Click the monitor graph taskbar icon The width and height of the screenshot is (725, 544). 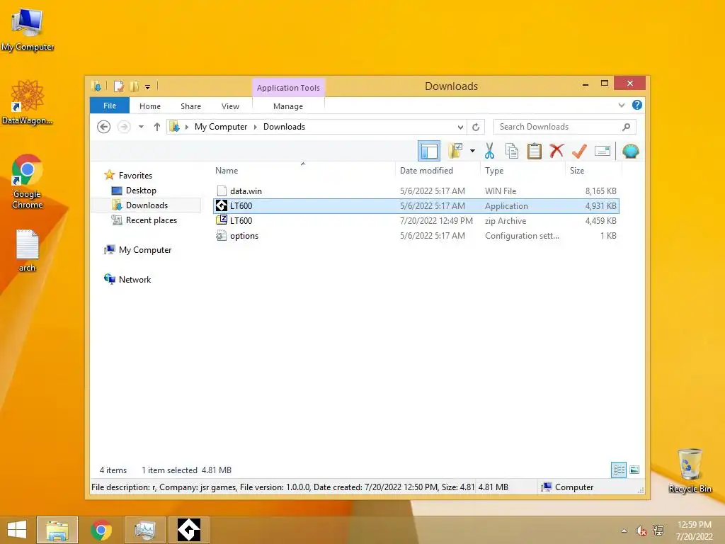(145, 530)
